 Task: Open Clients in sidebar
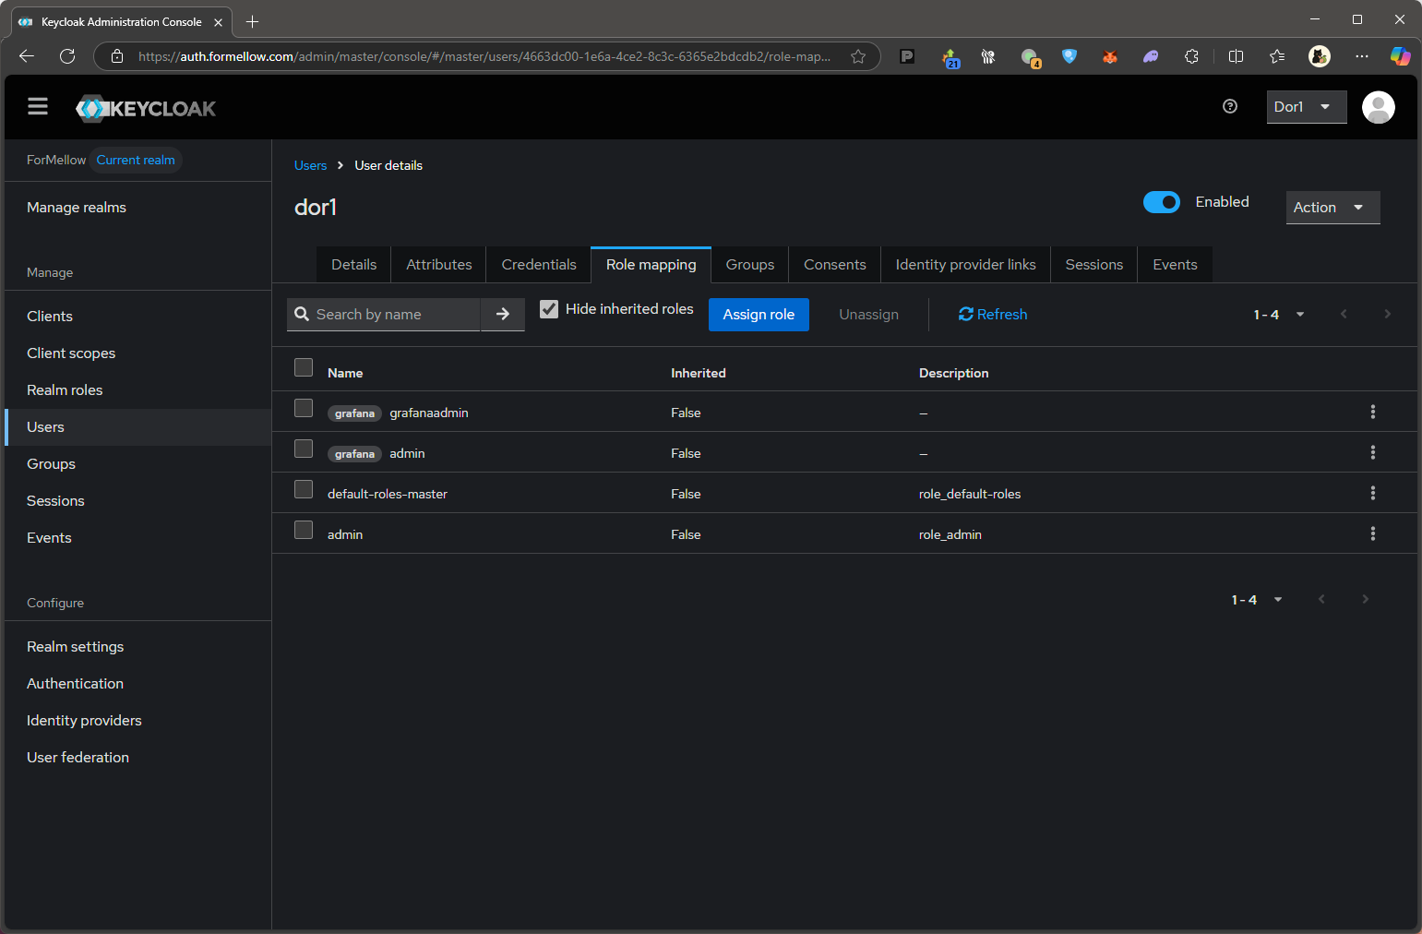(x=138, y=317)
